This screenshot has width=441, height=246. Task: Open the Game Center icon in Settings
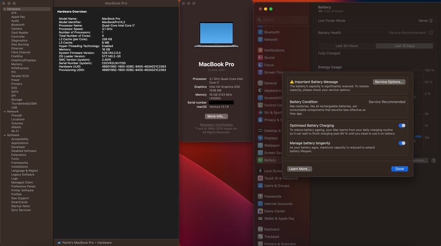(260, 211)
